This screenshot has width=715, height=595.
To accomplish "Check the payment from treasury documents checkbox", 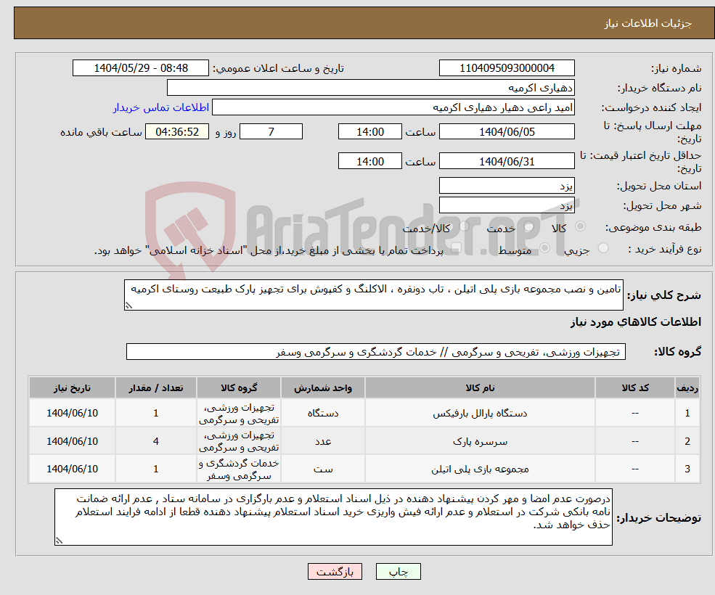I will (456, 247).
